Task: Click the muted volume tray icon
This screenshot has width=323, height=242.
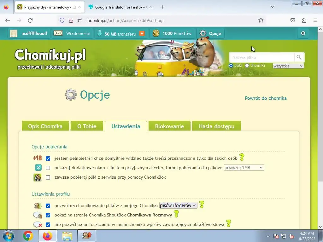Action: click(x=291, y=236)
